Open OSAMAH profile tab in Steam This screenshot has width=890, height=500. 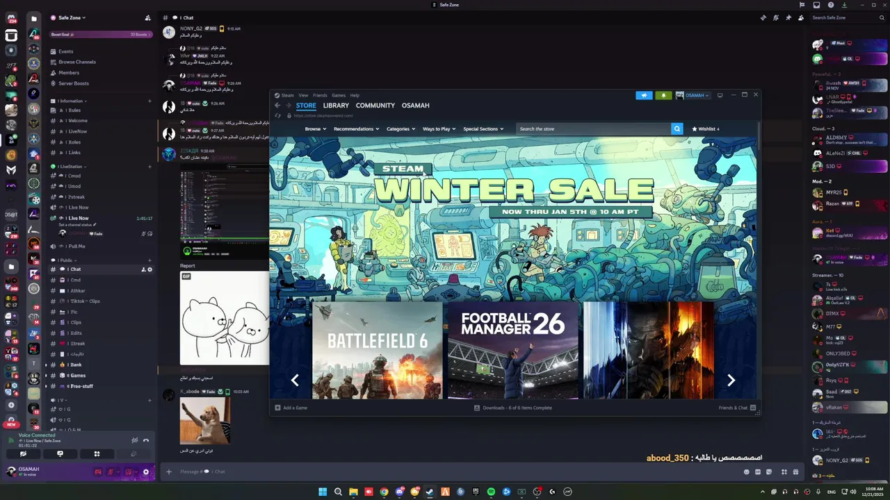pos(416,106)
